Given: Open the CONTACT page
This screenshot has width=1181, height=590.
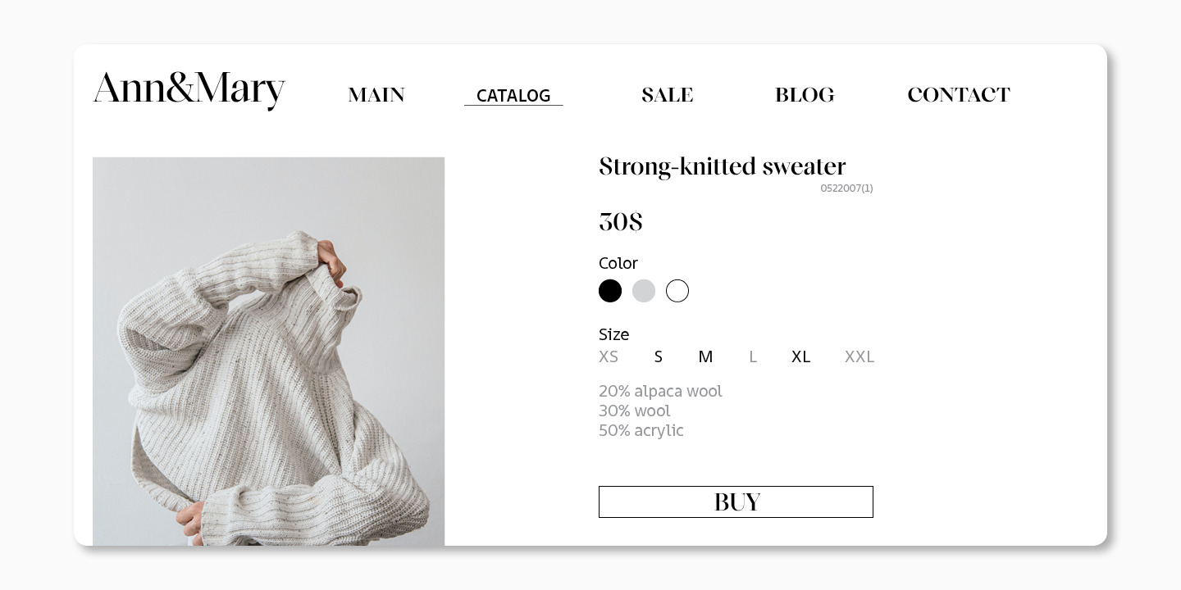Looking at the screenshot, I should pos(958,95).
